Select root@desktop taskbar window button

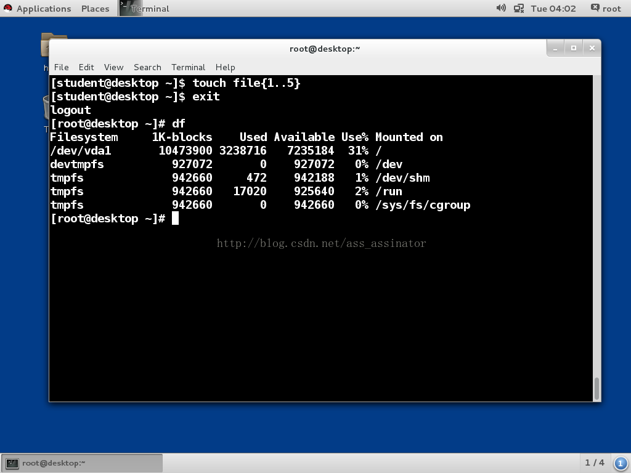pyautogui.click(x=82, y=463)
